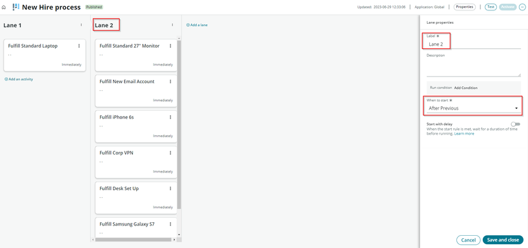
Task: Select Fulfill Standard Laptop card title
Action: tap(33, 46)
